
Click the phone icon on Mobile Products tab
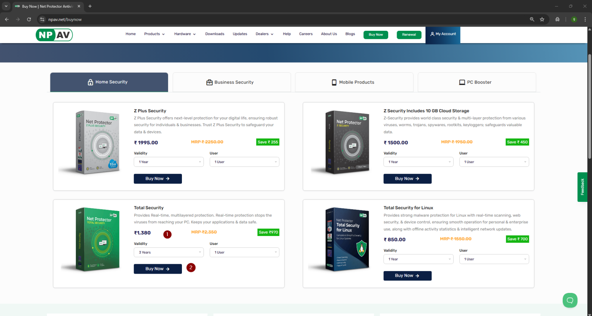point(334,82)
